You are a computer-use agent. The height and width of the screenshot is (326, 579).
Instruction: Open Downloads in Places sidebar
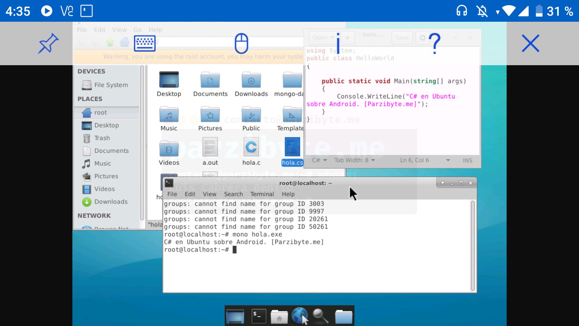coord(105,202)
